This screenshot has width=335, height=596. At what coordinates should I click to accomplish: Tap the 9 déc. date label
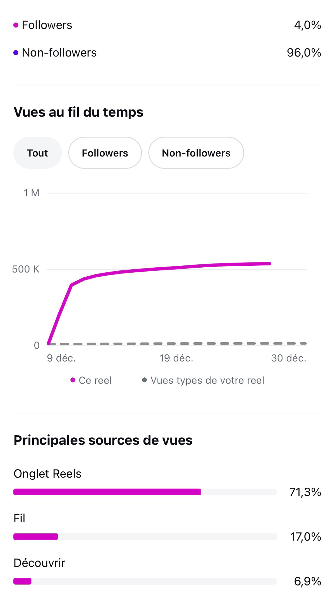coord(61,358)
